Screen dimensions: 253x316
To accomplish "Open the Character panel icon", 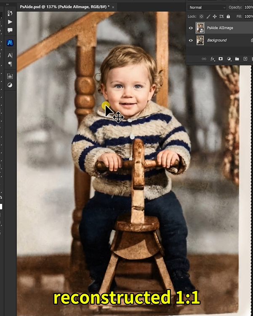I will tap(10, 55).
